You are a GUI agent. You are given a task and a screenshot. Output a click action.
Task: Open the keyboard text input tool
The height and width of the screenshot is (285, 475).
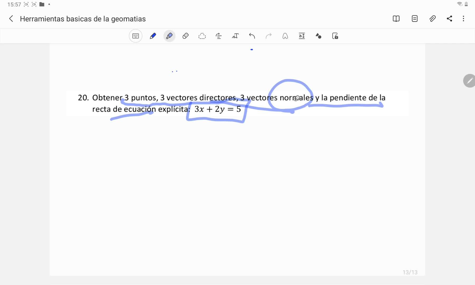(136, 36)
